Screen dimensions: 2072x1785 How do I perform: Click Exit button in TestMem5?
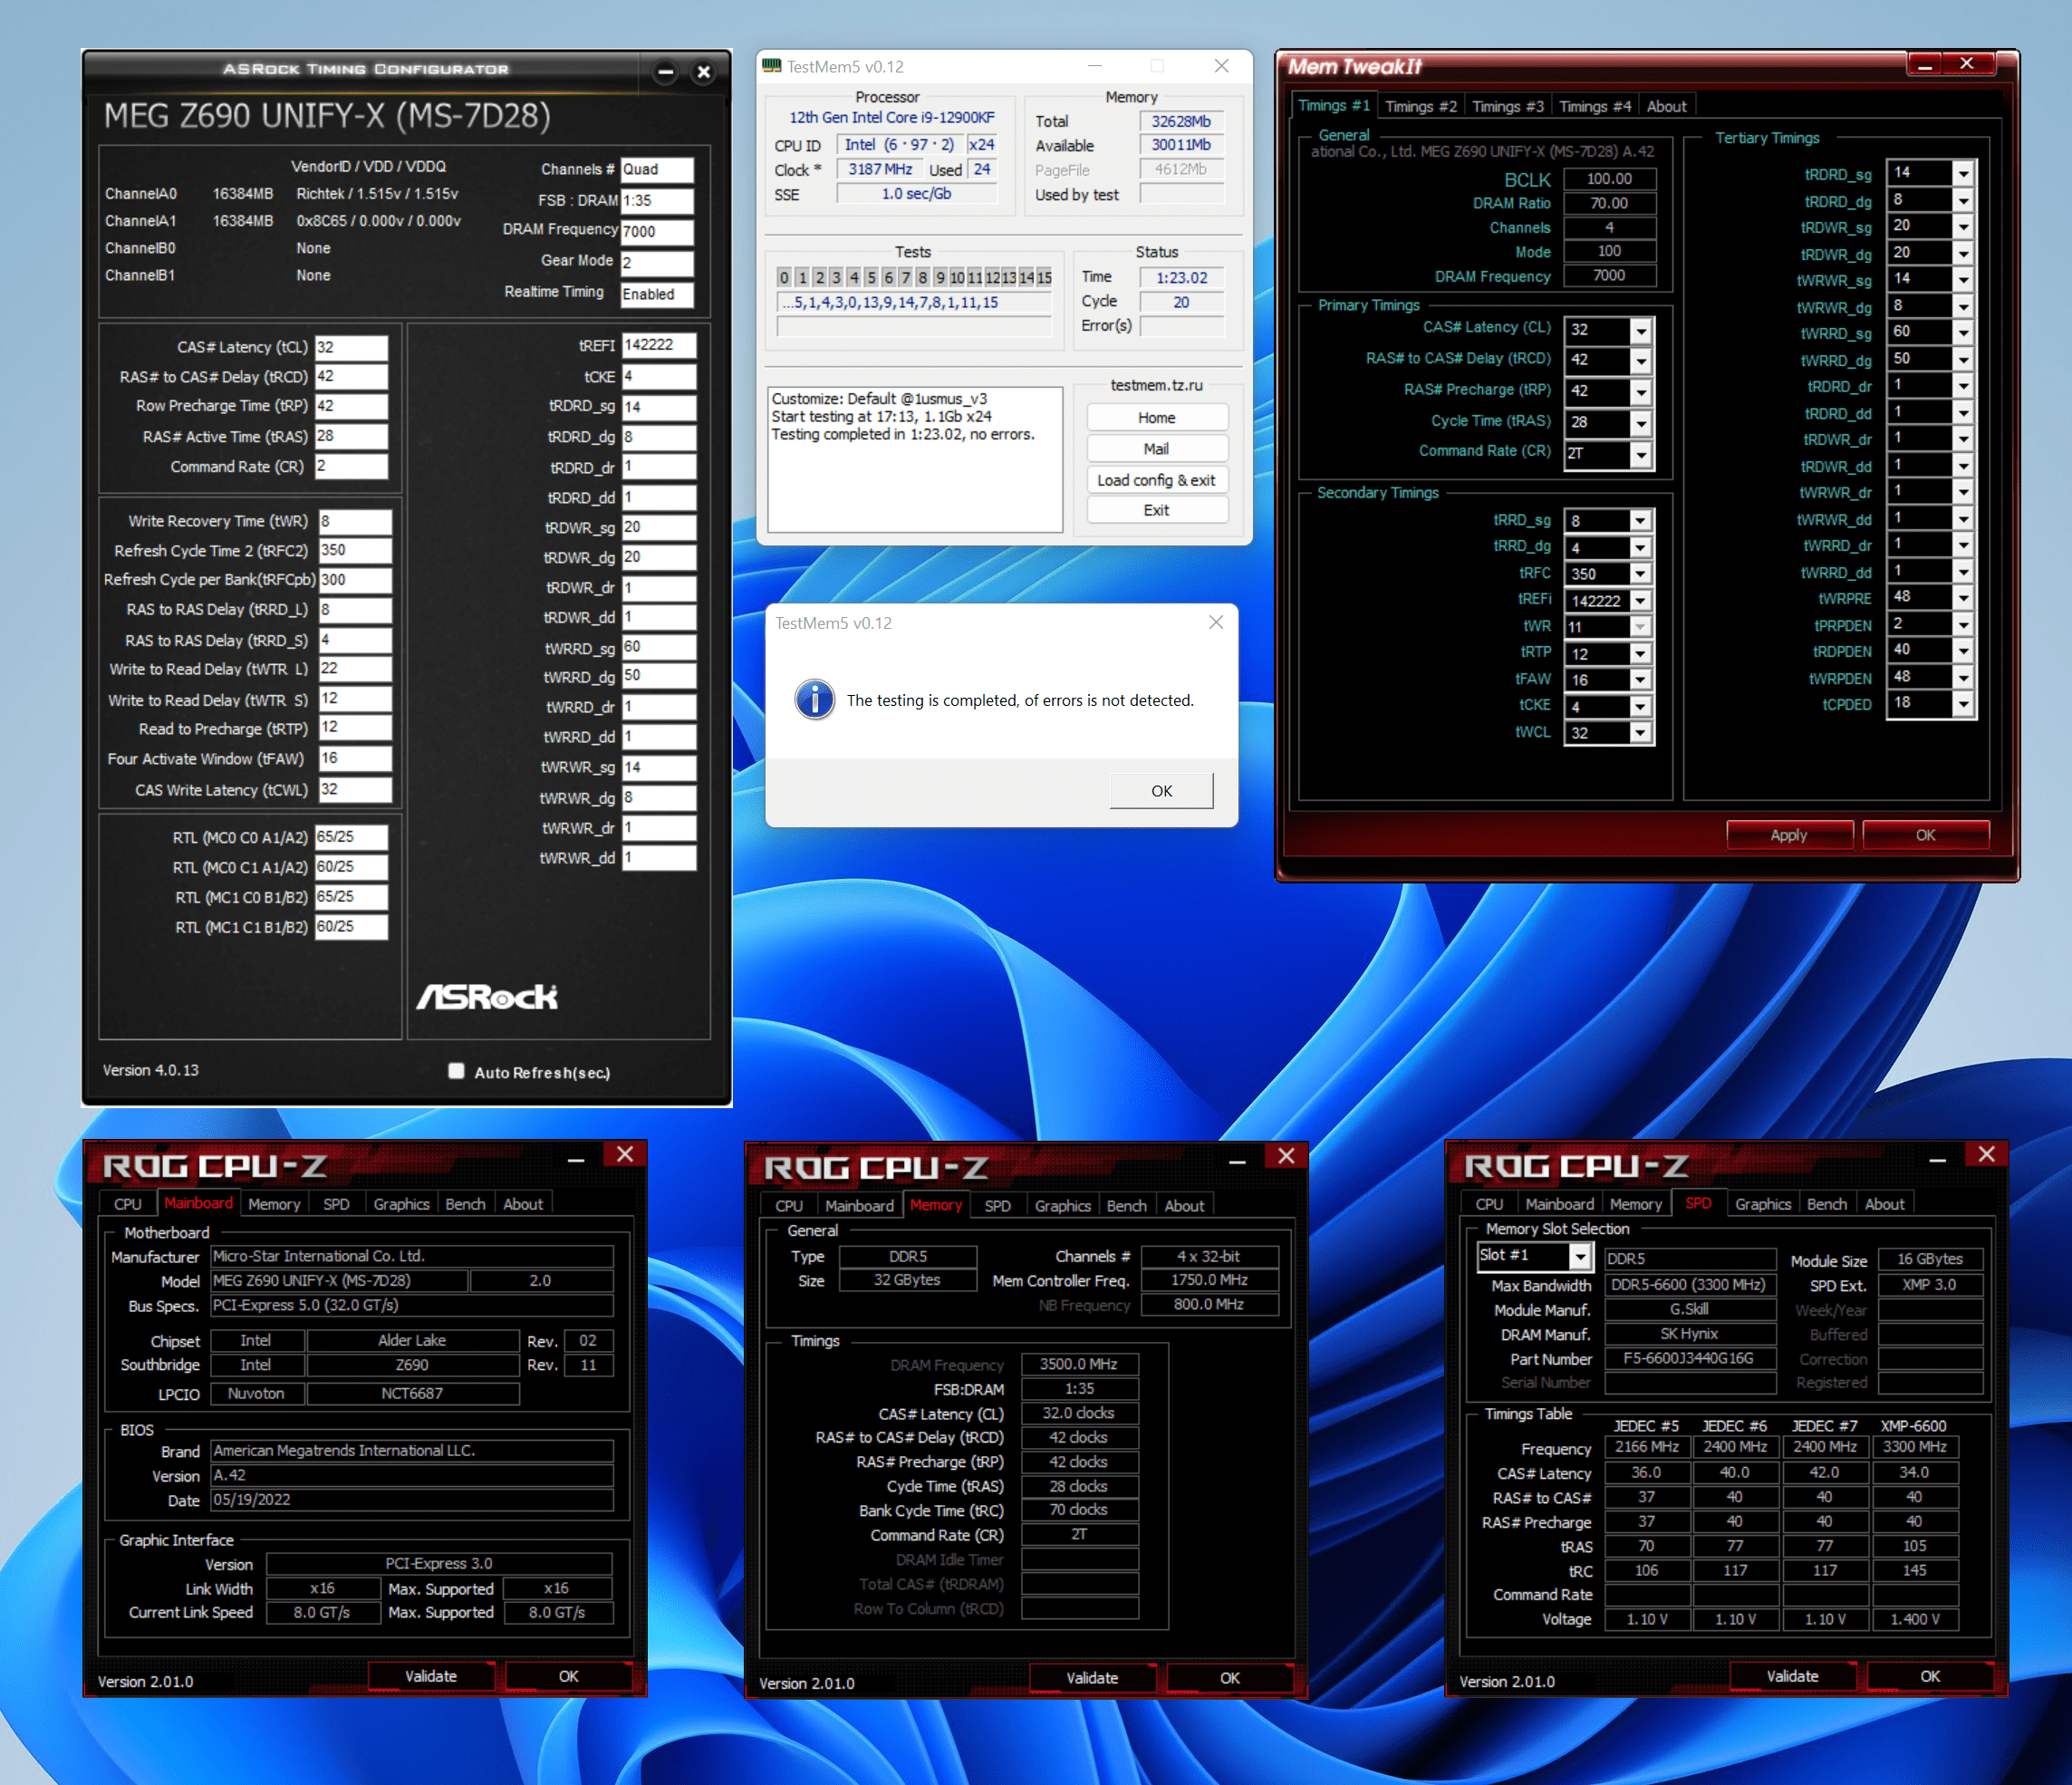(x=1157, y=510)
